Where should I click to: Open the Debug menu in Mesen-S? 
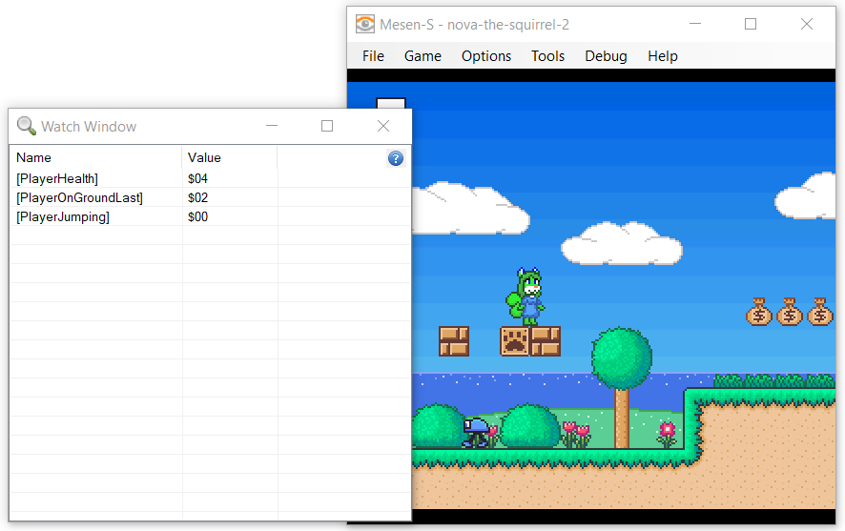point(606,56)
